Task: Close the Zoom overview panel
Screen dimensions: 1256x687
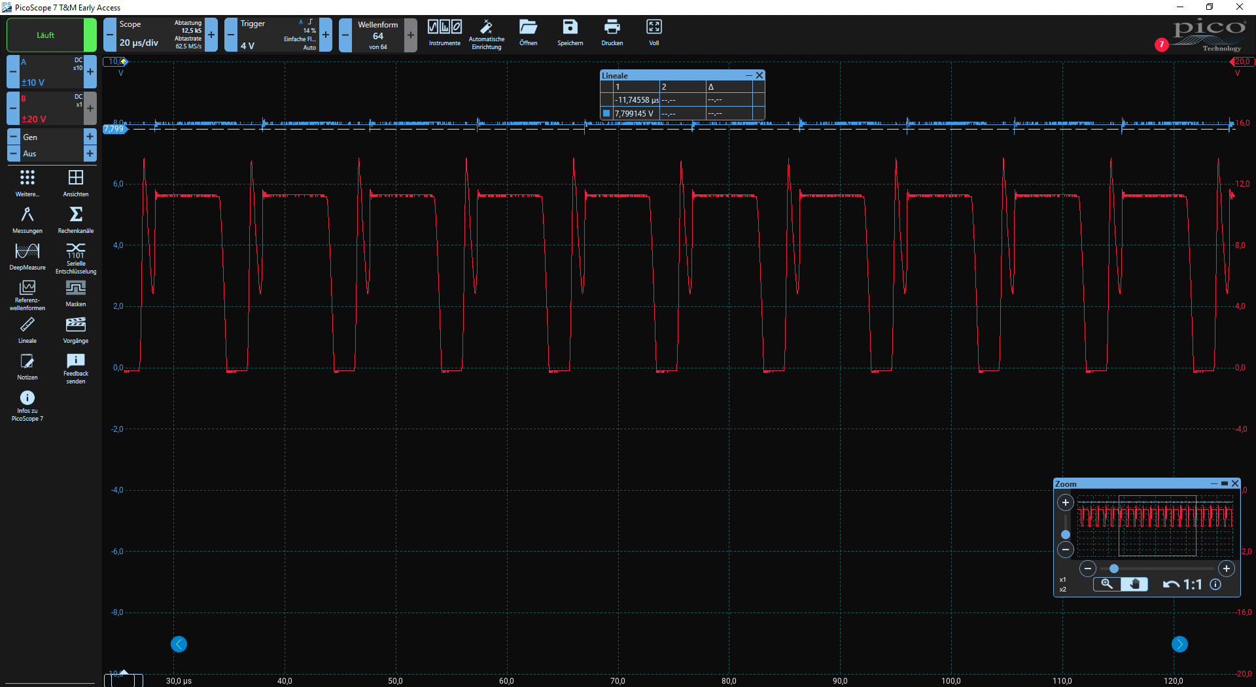Action: coord(1235,484)
